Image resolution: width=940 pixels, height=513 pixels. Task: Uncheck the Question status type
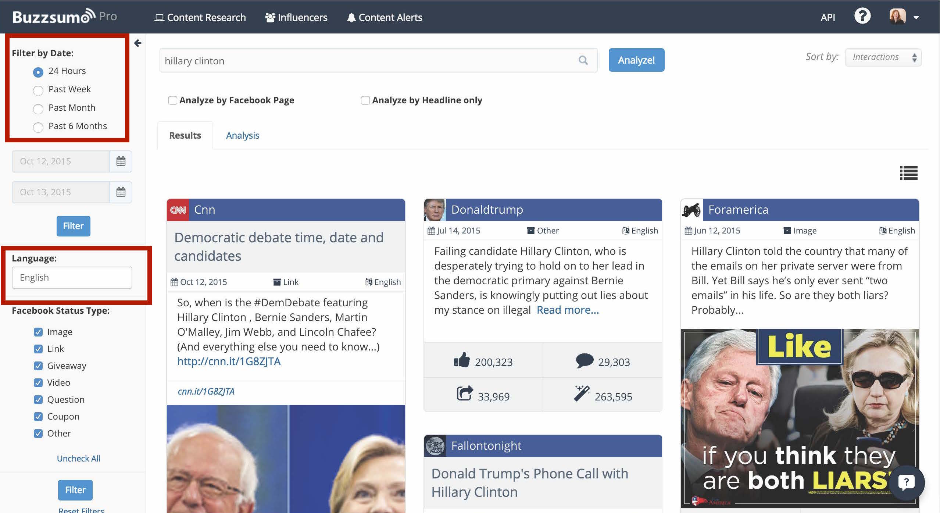pos(38,400)
